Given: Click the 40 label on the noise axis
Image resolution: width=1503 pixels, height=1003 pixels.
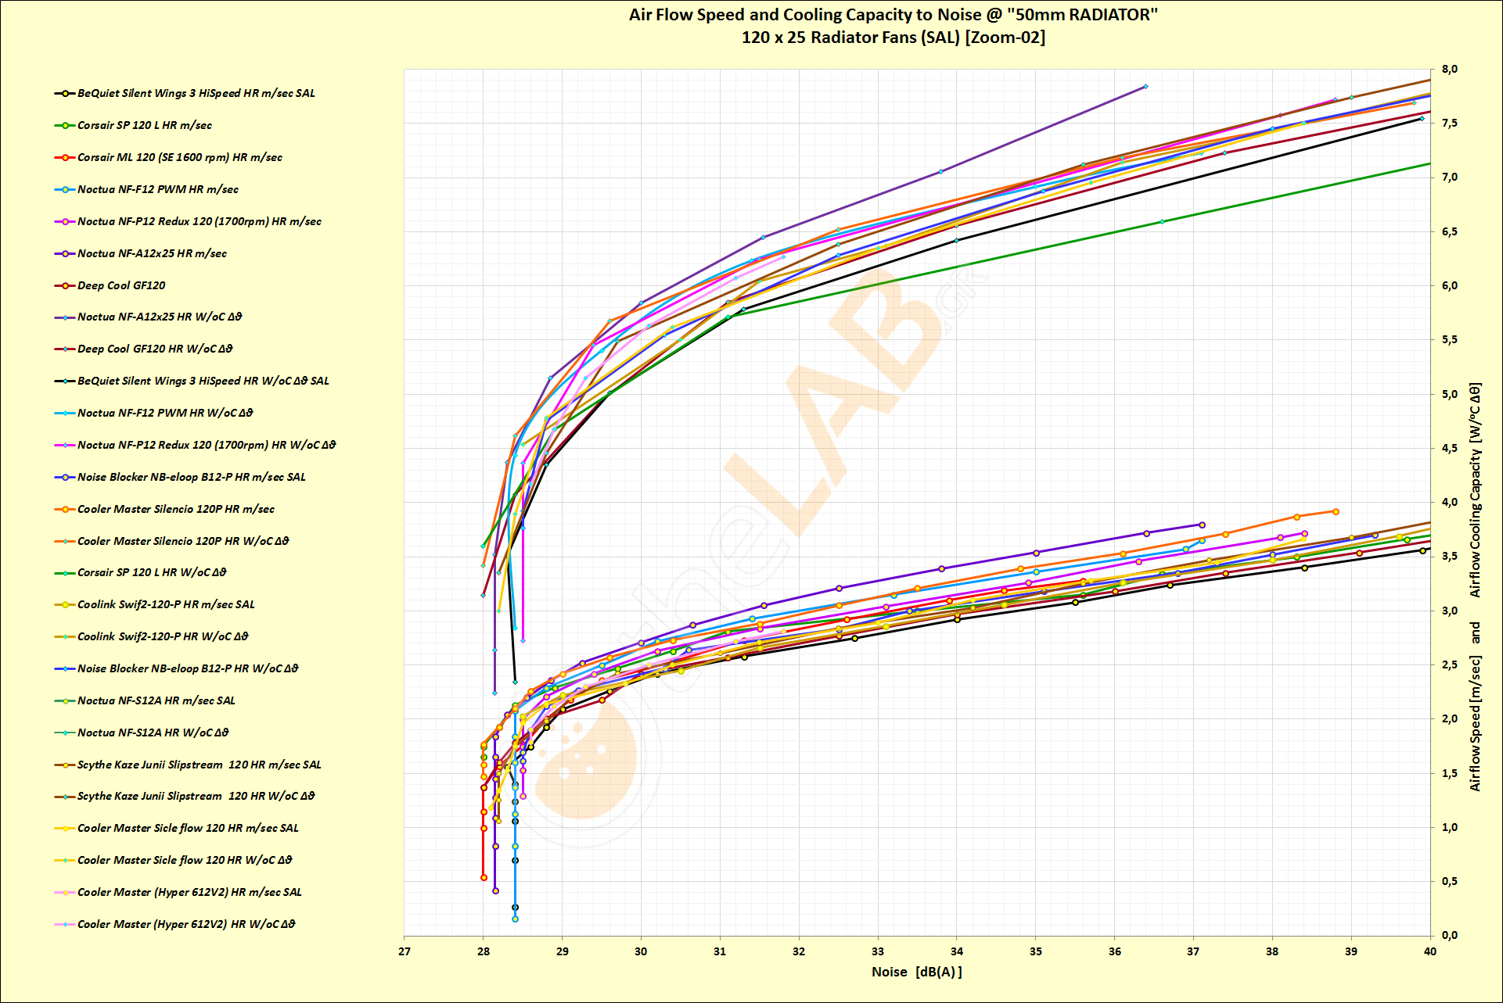Looking at the screenshot, I should [1429, 952].
